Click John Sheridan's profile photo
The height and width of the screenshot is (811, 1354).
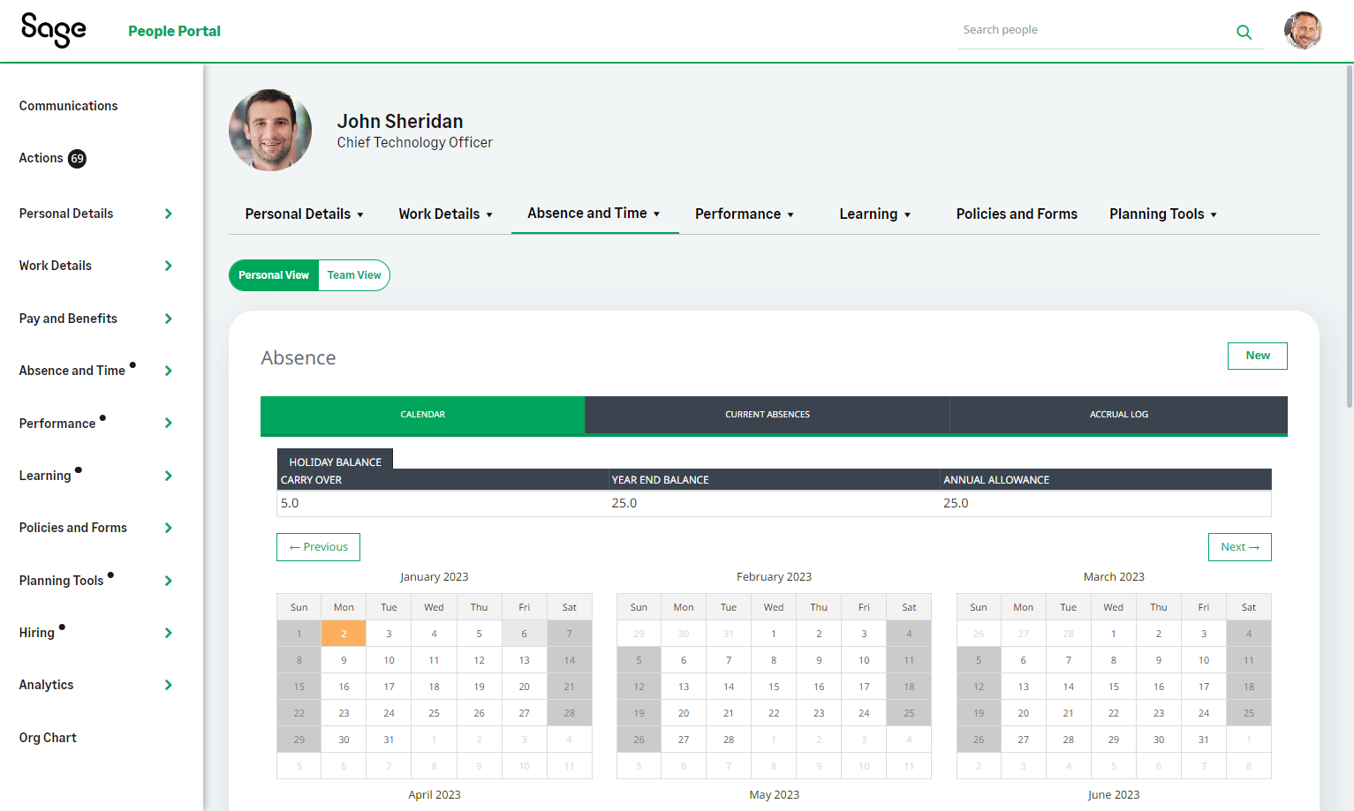(270, 130)
